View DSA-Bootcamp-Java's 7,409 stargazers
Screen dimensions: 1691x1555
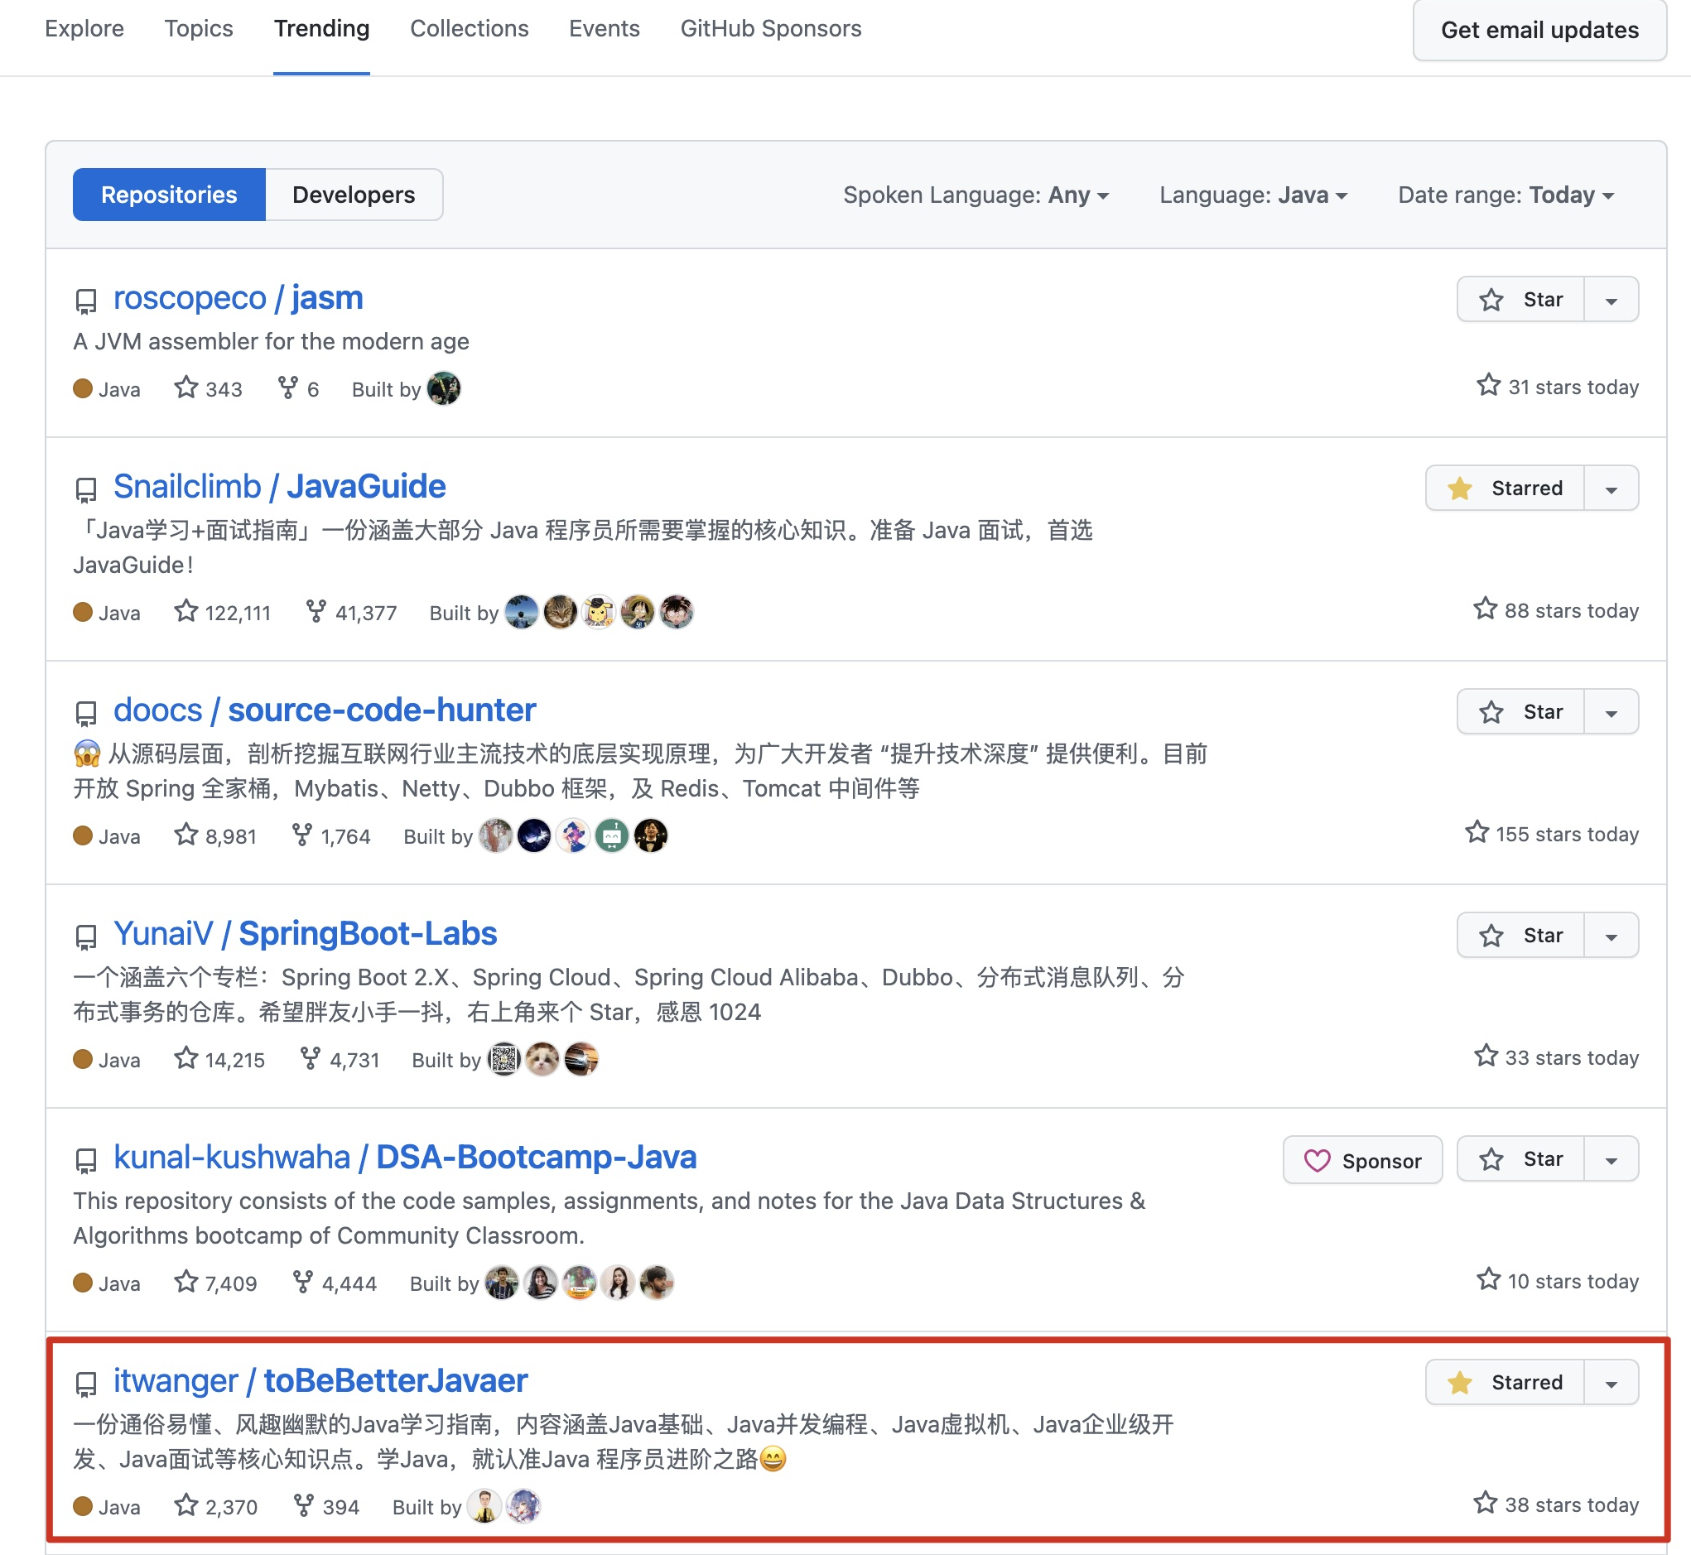click(x=215, y=1283)
